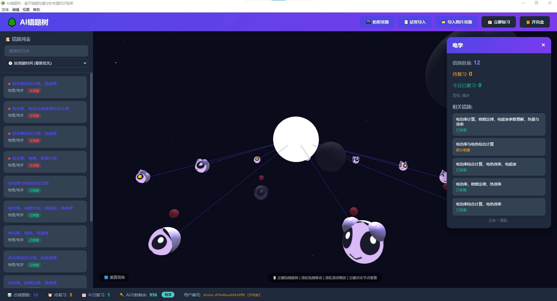Click the large dark sphere beside the white sphere
Image resolution: width=557 pixels, height=301 pixels.
(331, 157)
